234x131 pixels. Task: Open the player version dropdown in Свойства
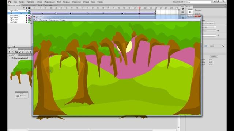pyautogui.click(x=215, y=27)
